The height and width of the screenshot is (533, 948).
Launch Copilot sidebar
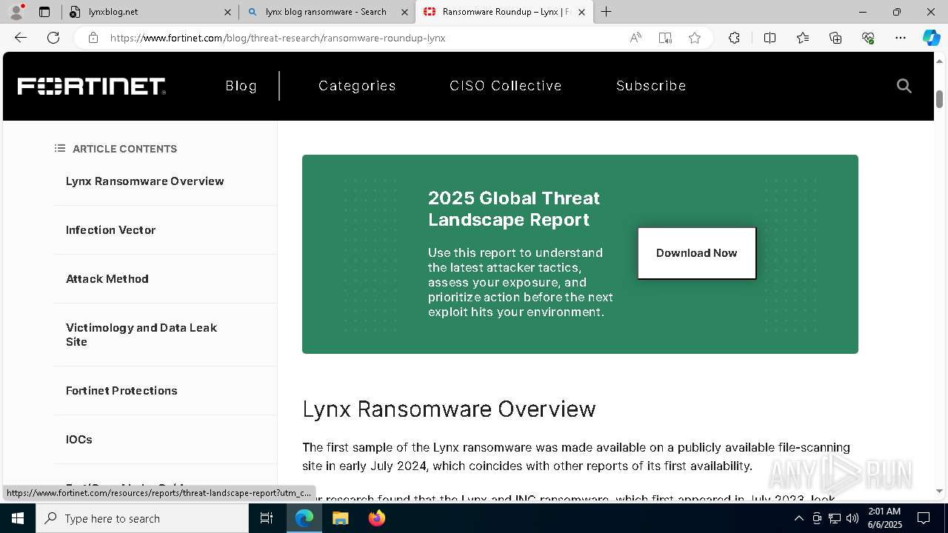pos(931,38)
